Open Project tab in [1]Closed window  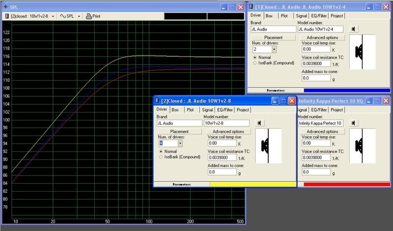click(x=337, y=16)
